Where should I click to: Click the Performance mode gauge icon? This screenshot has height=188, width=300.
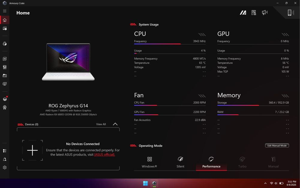tap(211, 159)
